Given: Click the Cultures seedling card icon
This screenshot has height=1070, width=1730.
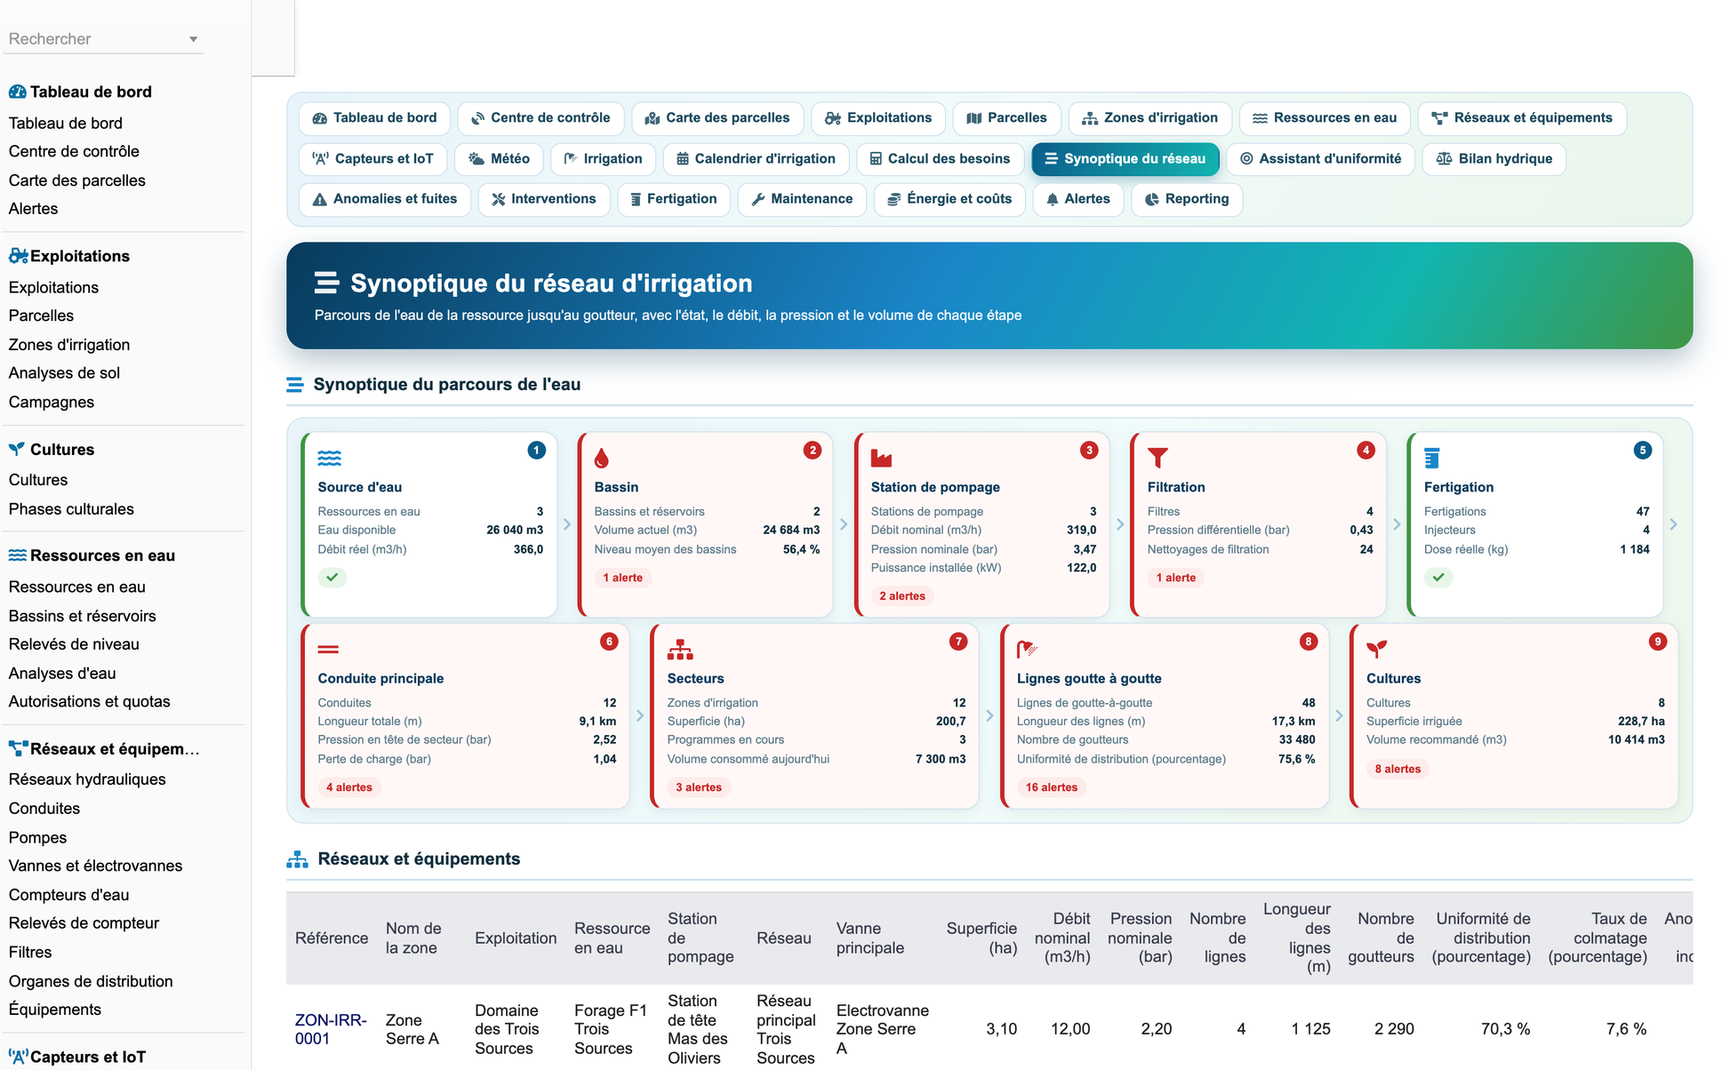Looking at the screenshot, I should [1377, 650].
